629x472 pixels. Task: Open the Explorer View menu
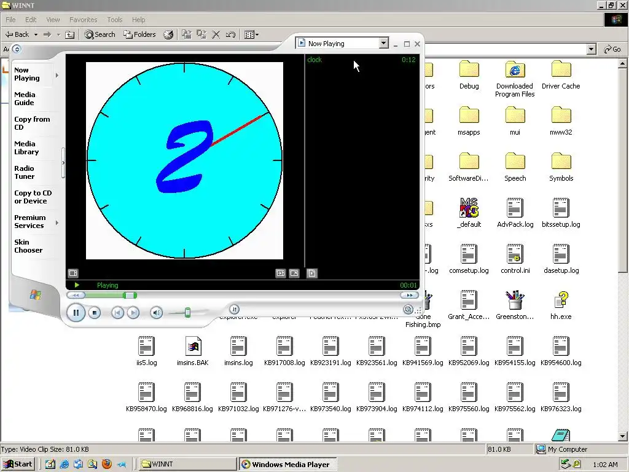click(x=53, y=20)
